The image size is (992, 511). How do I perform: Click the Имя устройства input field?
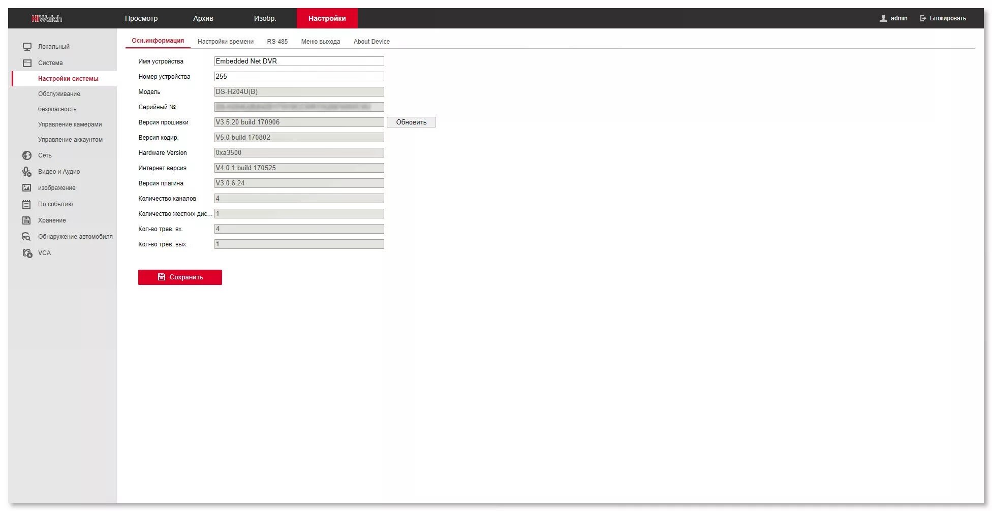299,61
